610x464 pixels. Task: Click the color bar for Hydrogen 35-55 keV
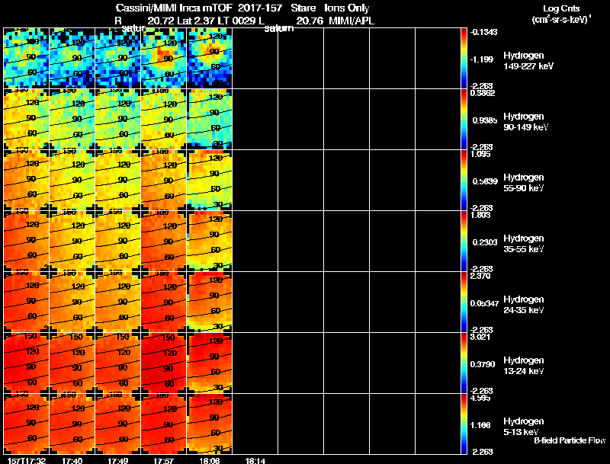pos(464,241)
